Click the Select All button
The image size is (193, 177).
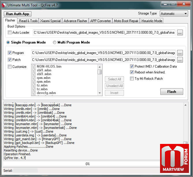(114, 79)
